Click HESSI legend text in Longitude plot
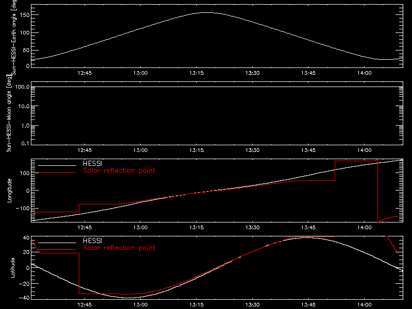Viewport: 412px width, 309px height. [92, 163]
